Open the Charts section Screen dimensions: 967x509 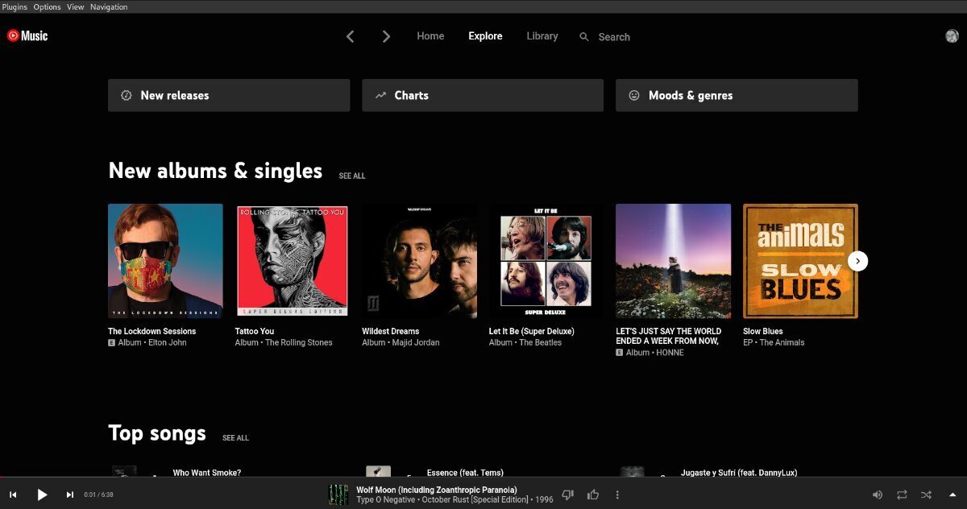[482, 94]
